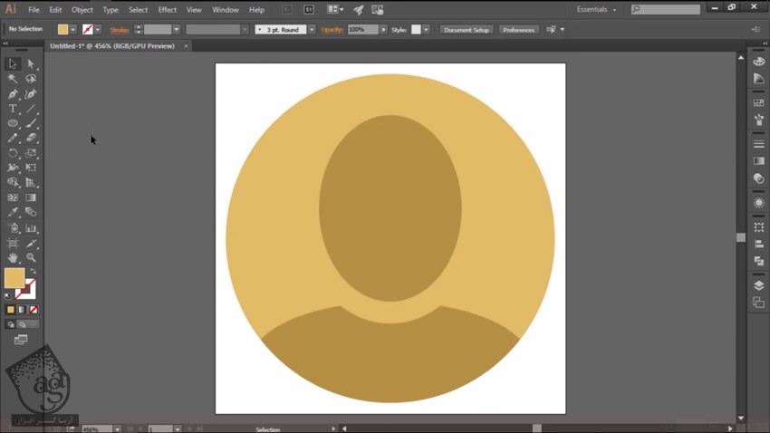Select the Shape Builder tool
The width and height of the screenshot is (770, 433).
pyautogui.click(x=13, y=183)
